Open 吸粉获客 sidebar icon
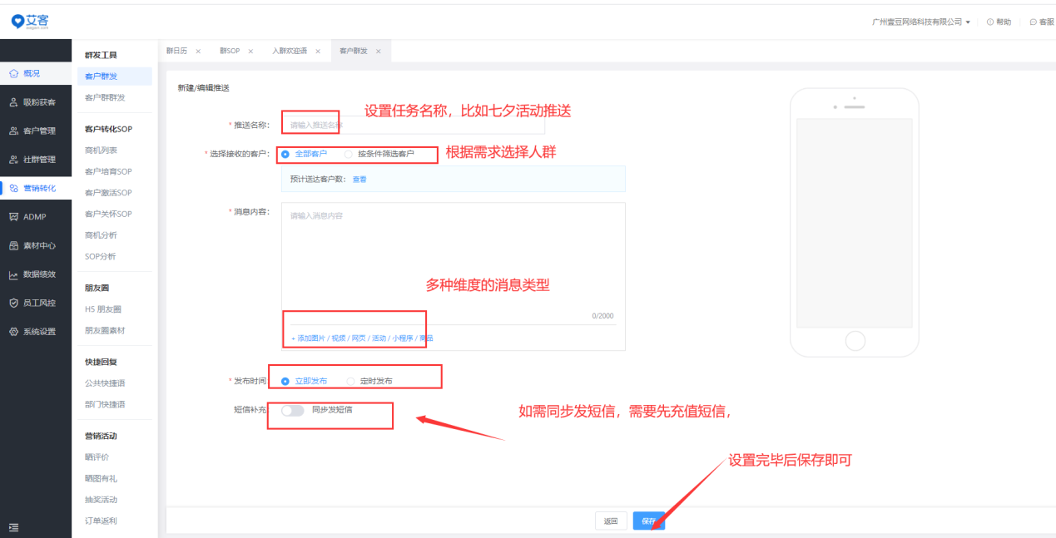 pyautogui.click(x=13, y=102)
